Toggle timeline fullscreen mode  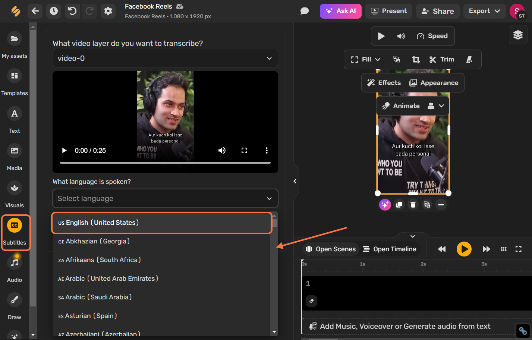pos(518,249)
